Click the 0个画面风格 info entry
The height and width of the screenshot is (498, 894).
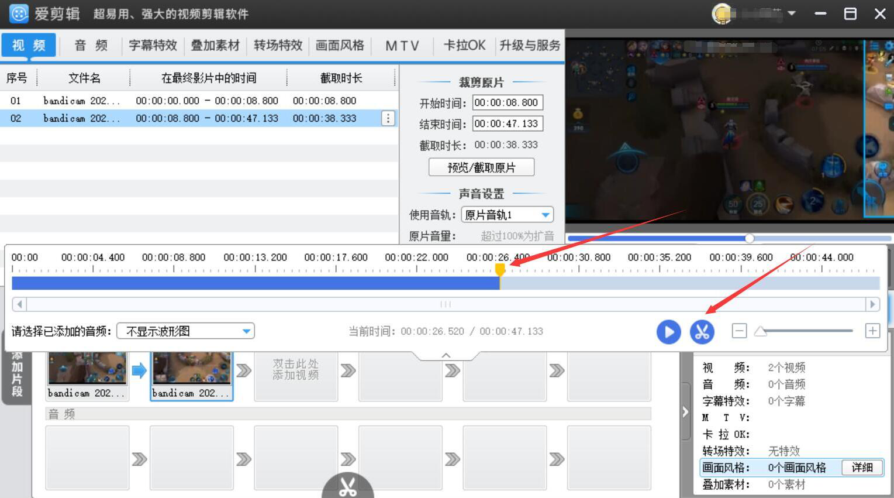[x=797, y=468]
